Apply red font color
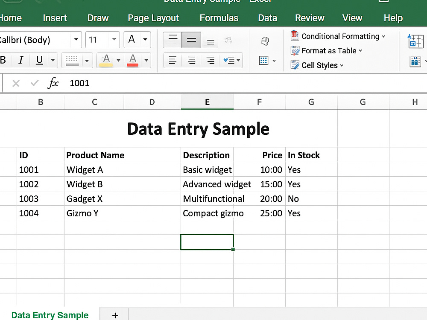Image resolution: width=427 pixels, height=320 pixels. point(133,60)
